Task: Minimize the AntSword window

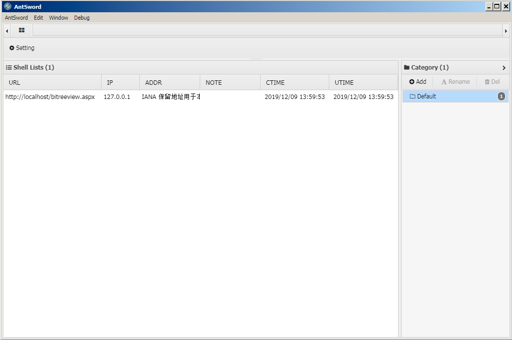Action: (x=489, y=6)
